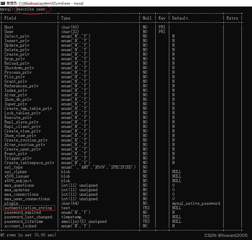Screen dimensions: 252x240
Task: Select the 'Show_view_priv' field
Action: [x=20, y=136]
